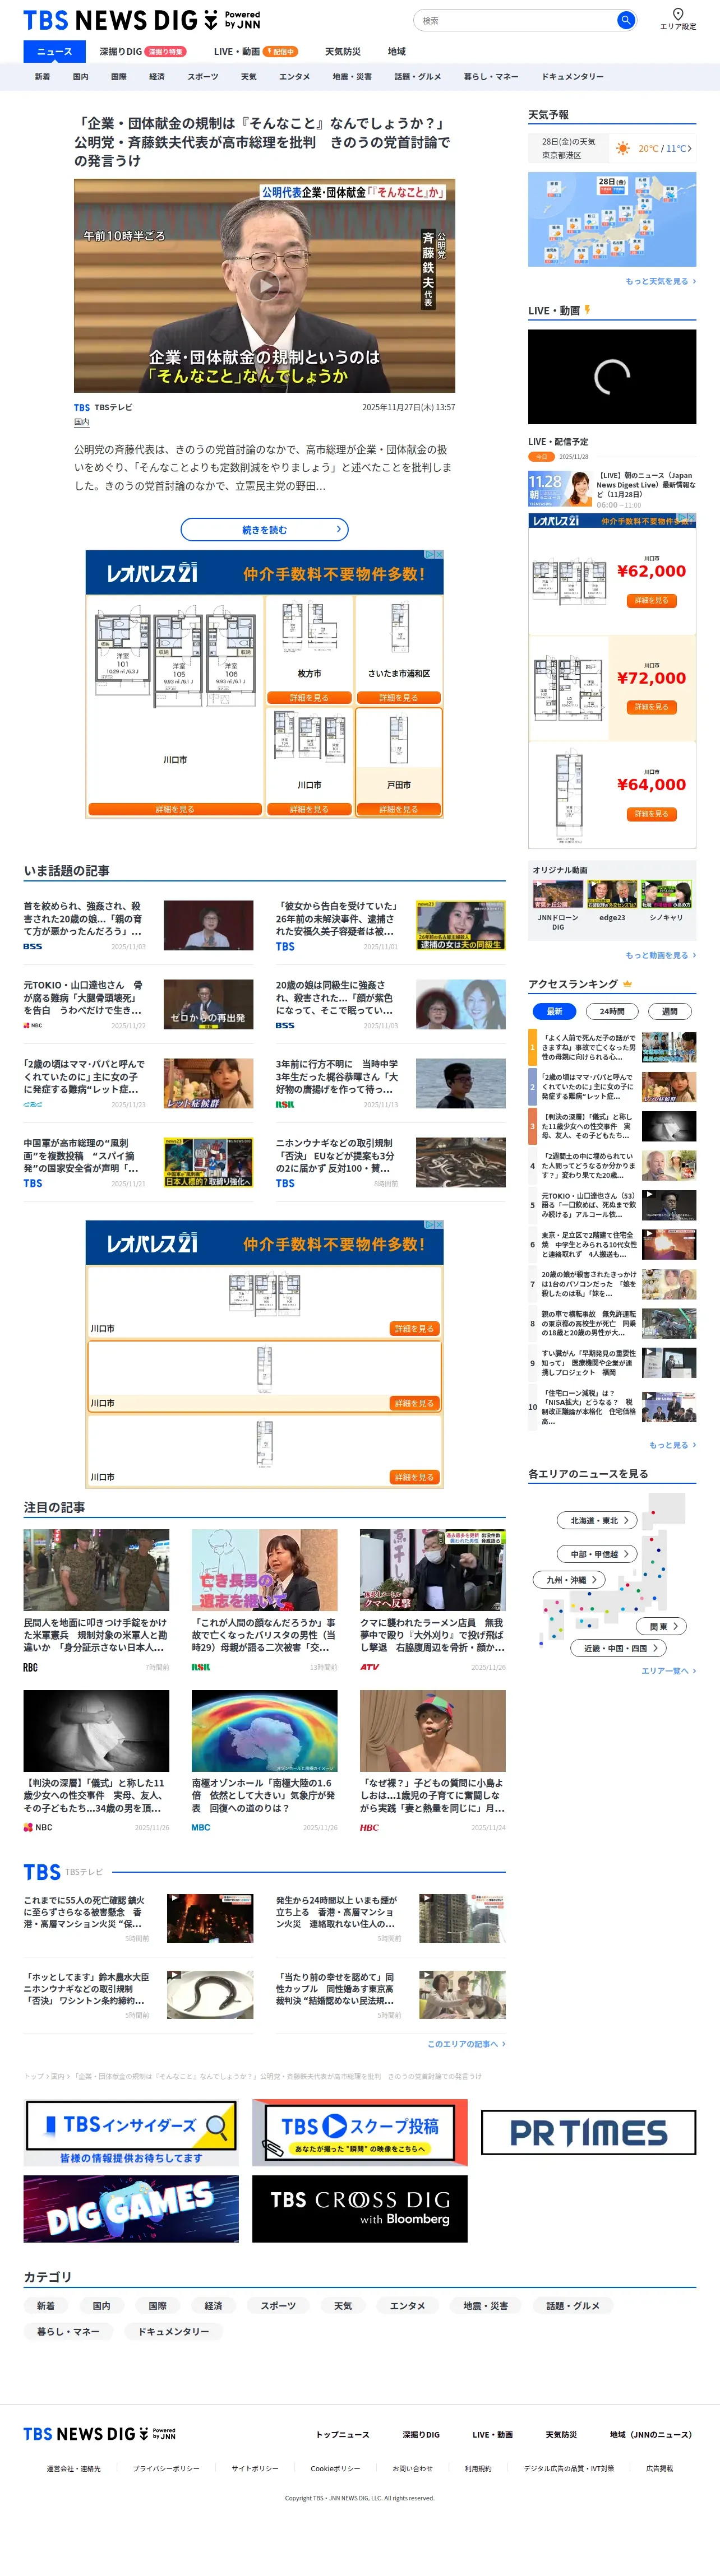Play the main news video
Screen dimensions: 720x2576
point(264,286)
